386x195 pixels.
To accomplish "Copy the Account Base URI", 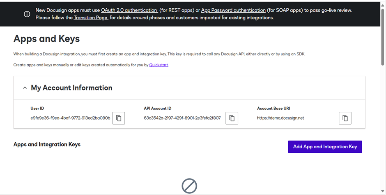I will (345, 118).
